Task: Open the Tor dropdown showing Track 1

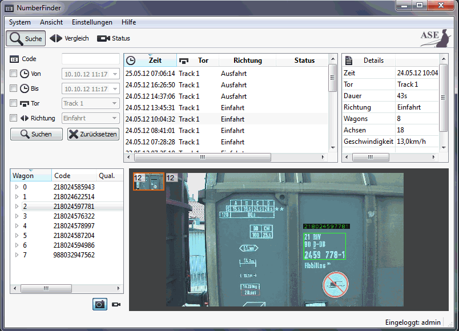Action: coord(90,103)
